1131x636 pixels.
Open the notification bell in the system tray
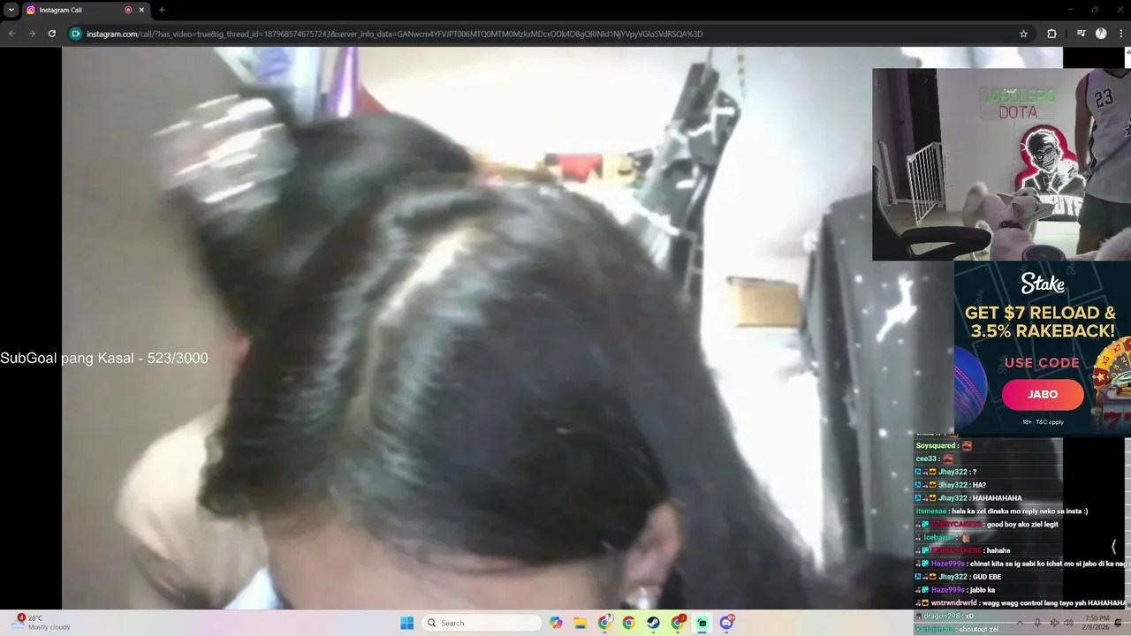pyautogui.click(x=1119, y=623)
